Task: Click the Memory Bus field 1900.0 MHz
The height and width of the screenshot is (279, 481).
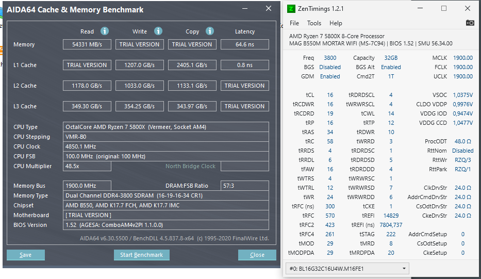Action: tap(87, 186)
